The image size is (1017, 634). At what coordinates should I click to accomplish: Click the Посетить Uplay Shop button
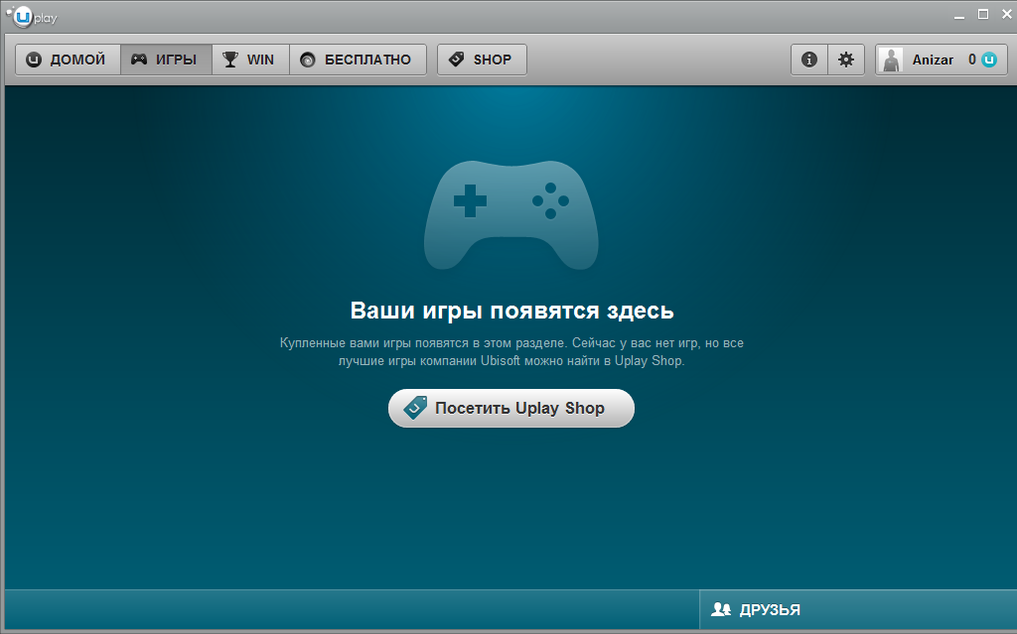tap(511, 408)
